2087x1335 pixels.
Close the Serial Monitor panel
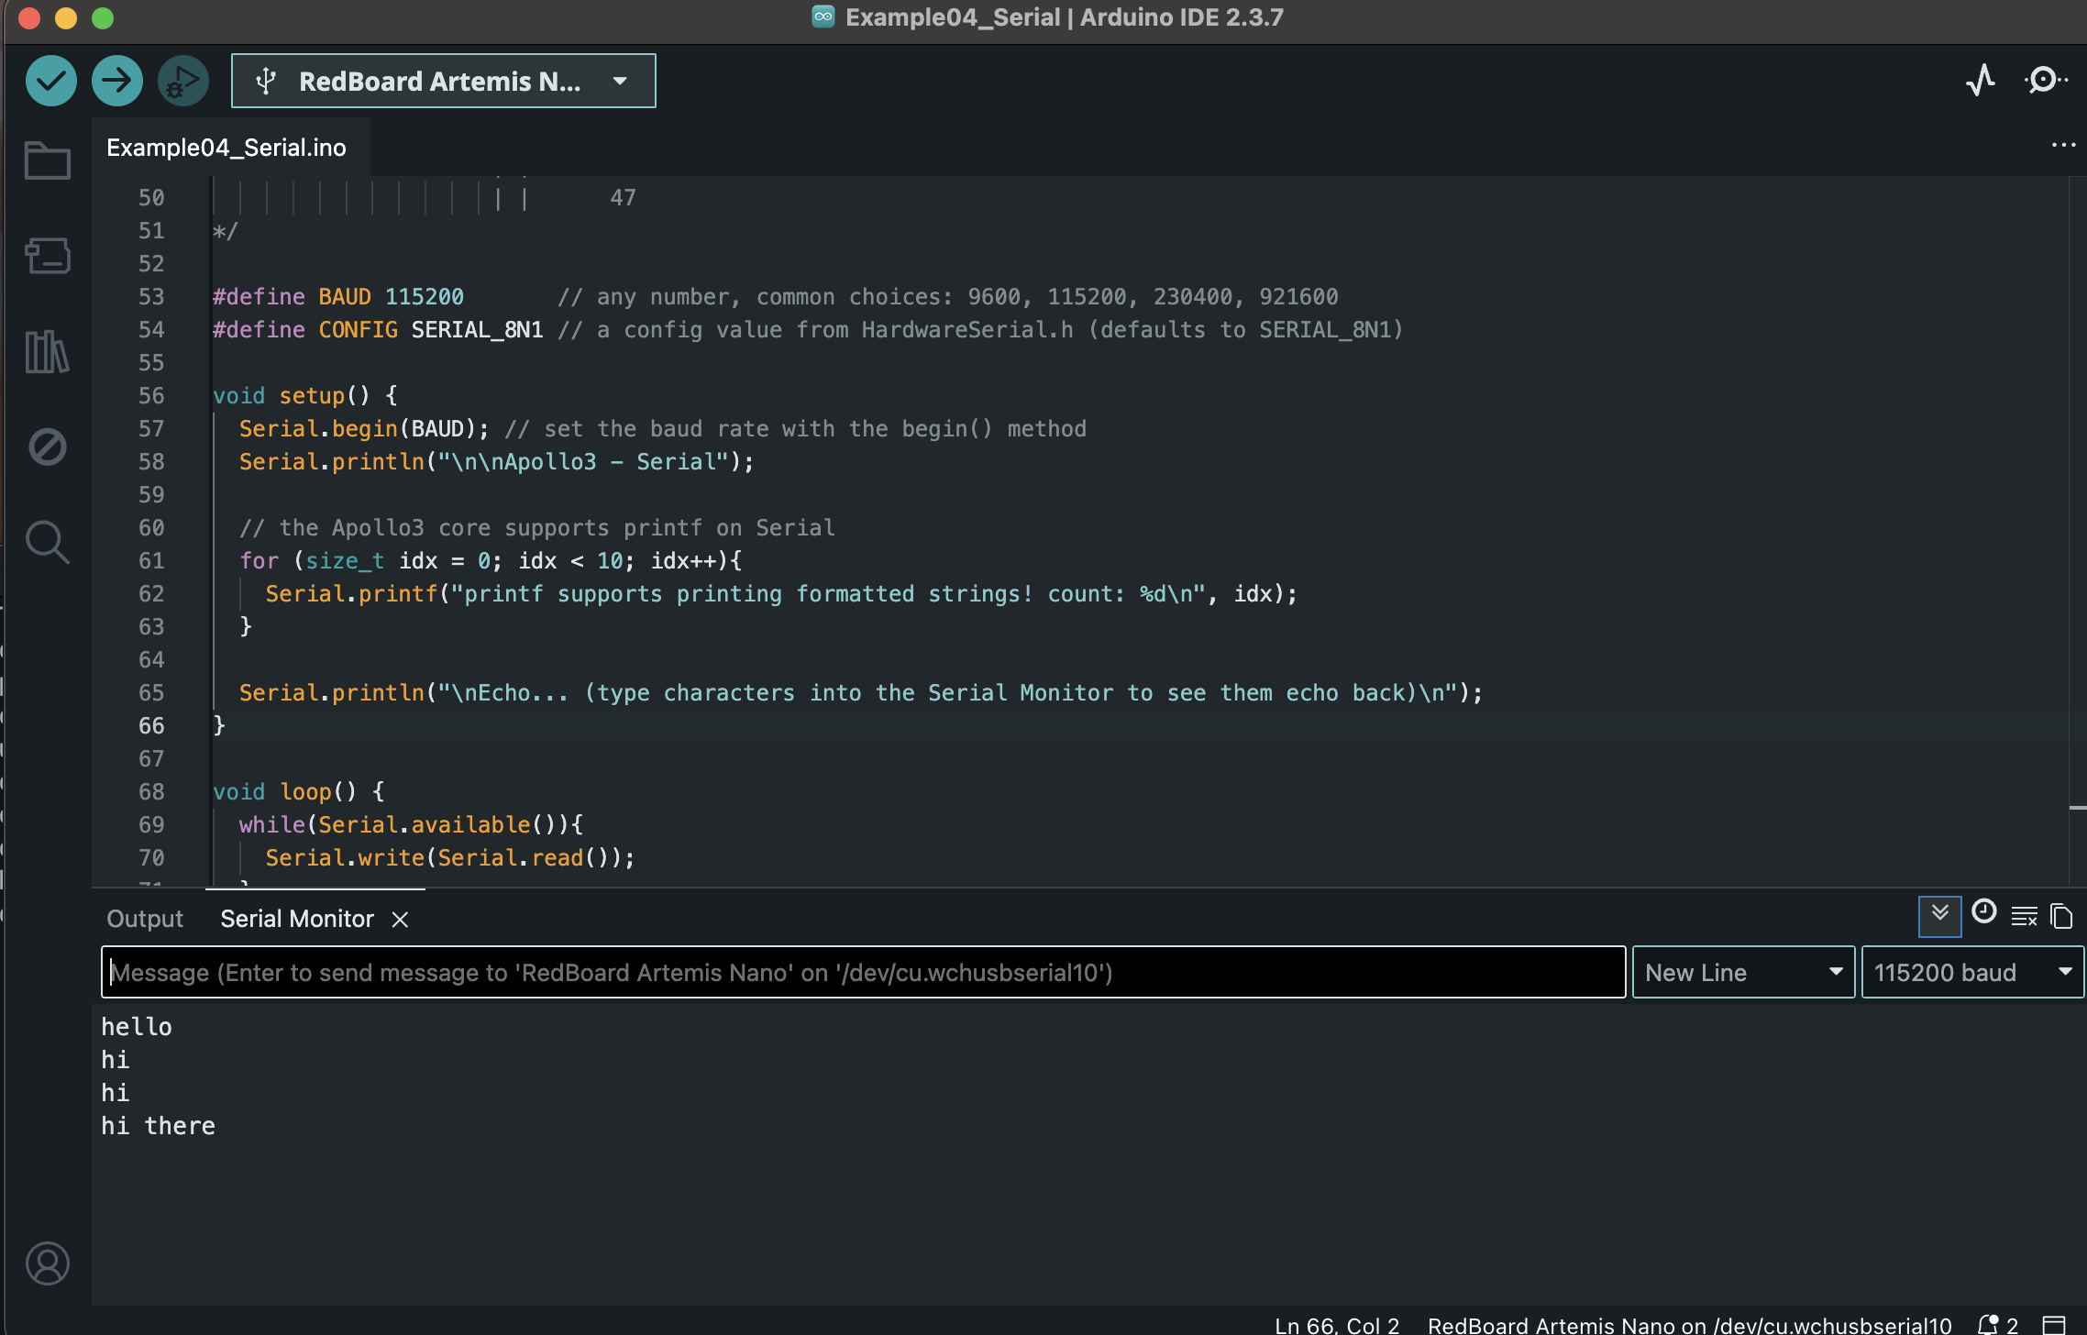pyautogui.click(x=400, y=919)
